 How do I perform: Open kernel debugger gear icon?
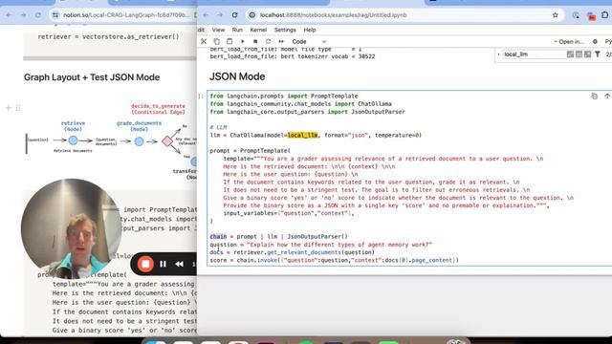click(x=595, y=41)
